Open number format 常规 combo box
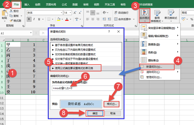The image size is (194, 125). 187,13
